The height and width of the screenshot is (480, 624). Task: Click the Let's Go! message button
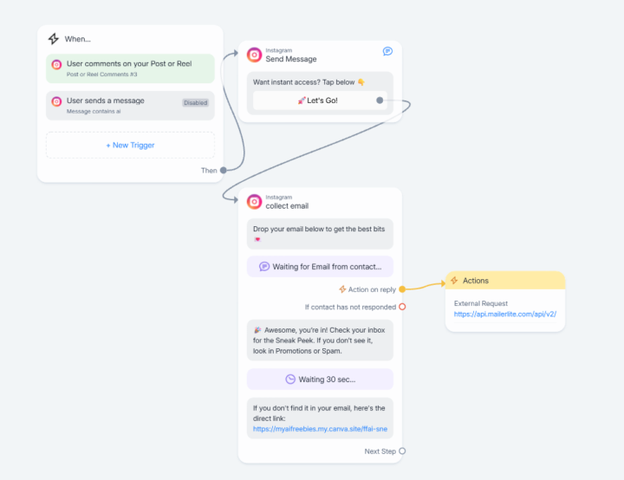pyautogui.click(x=320, y=101)
